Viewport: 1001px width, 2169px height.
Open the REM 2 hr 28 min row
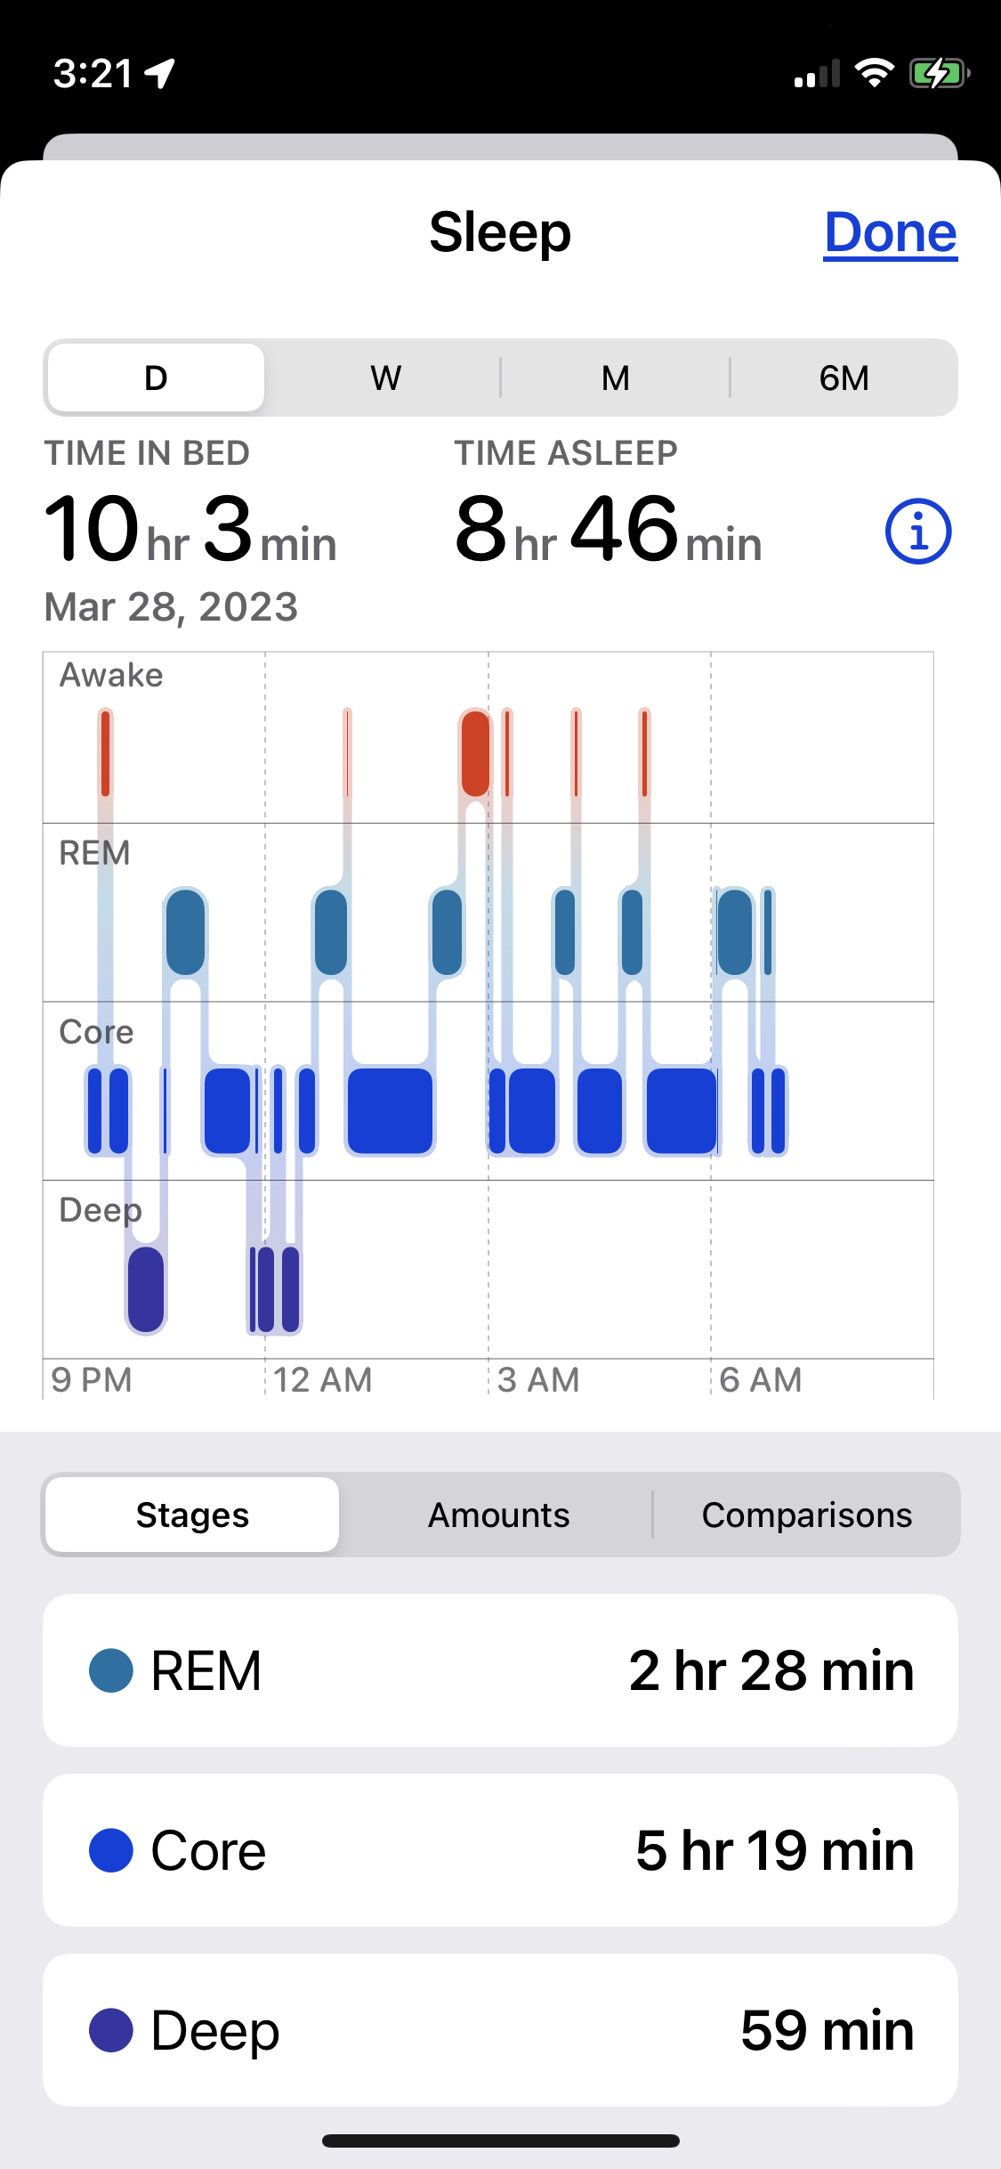click(500, 1670)
